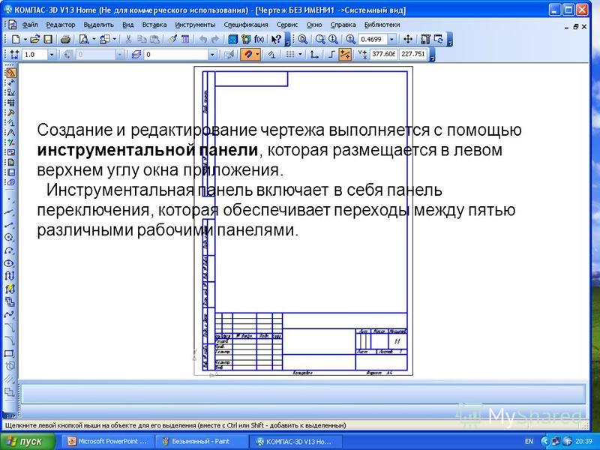The width and height of the screenshot is (600, 450).
Task: Click the X coordinate field 377.606
Action: (384, 54)
